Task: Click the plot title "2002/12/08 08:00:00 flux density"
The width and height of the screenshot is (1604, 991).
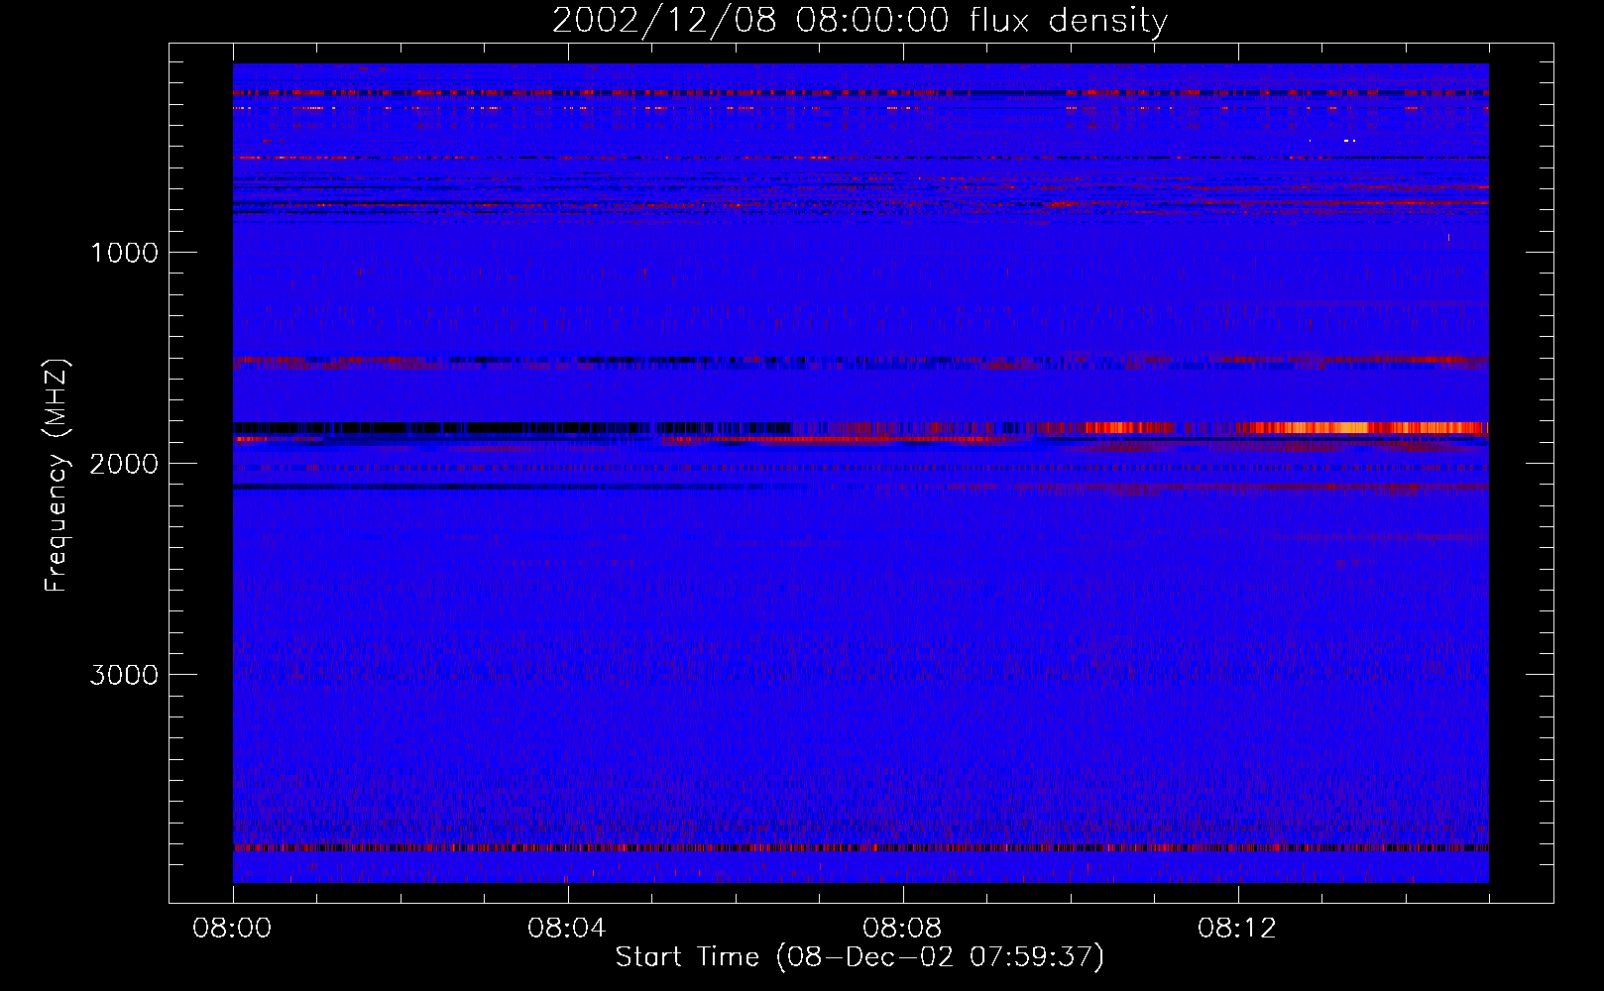Action: (x=859, y=21)
